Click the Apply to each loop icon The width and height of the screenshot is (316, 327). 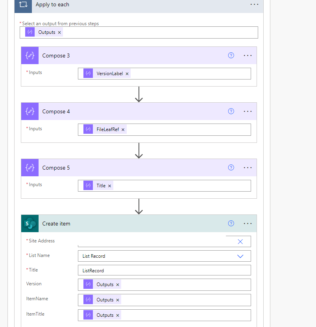(x=23, y=5)
